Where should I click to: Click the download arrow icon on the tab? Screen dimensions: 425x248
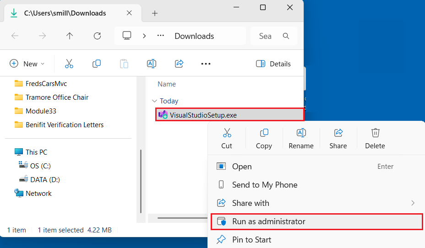14,13
